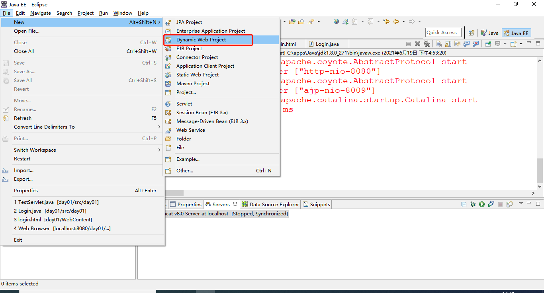Click the Open Task toolbar icon
Viewport: 544px width, 293px height.
[301, 21]
